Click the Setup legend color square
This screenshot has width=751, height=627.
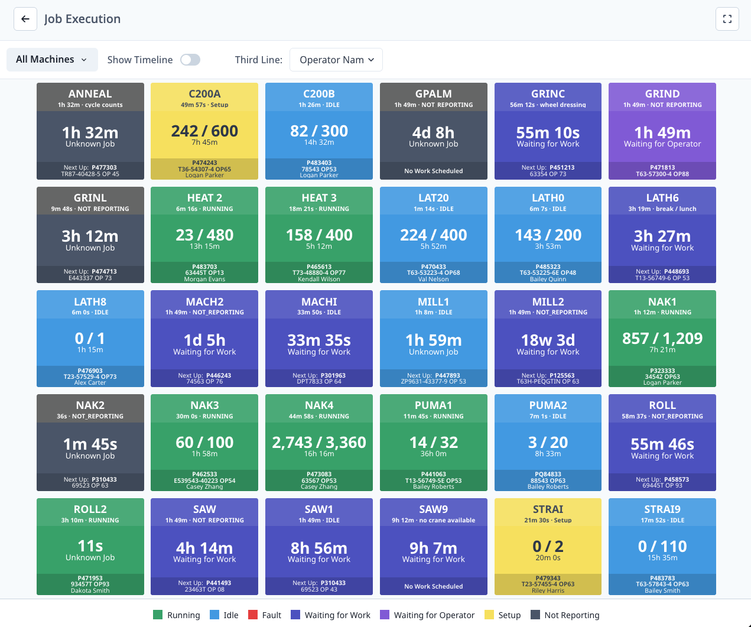pos(488,615)
